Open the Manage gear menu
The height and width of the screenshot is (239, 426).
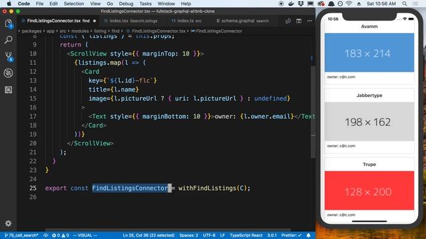[9, 223]
